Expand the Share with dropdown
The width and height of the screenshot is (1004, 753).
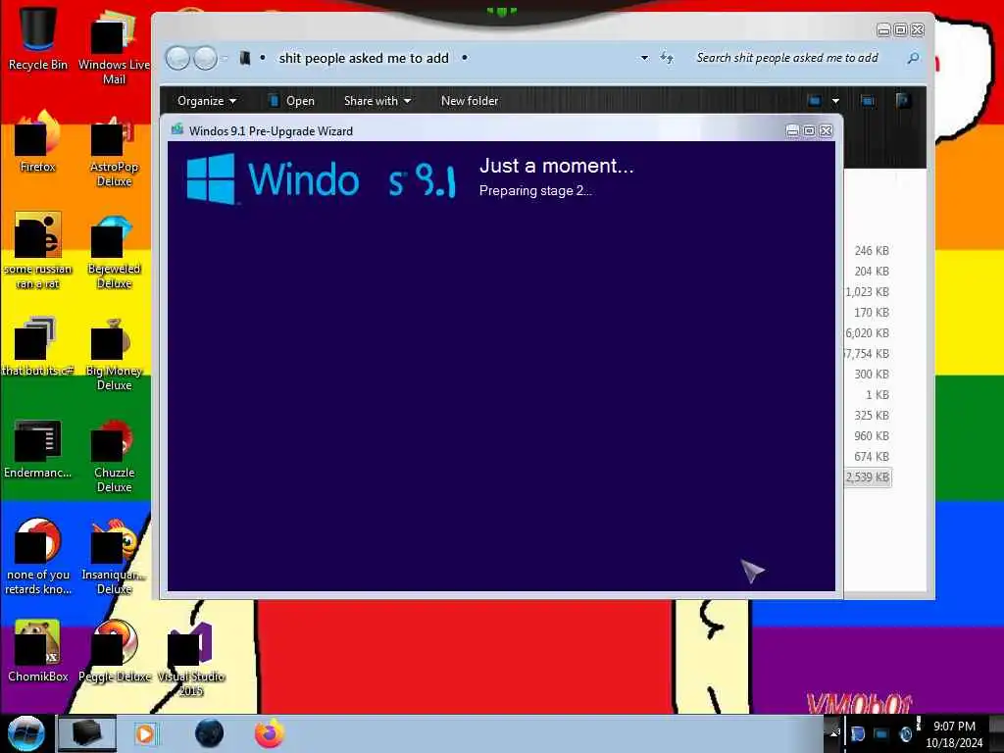point(377,101)
